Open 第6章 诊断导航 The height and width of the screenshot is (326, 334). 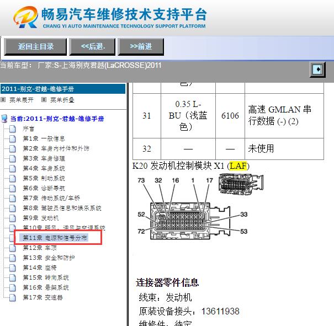[44, 188]
